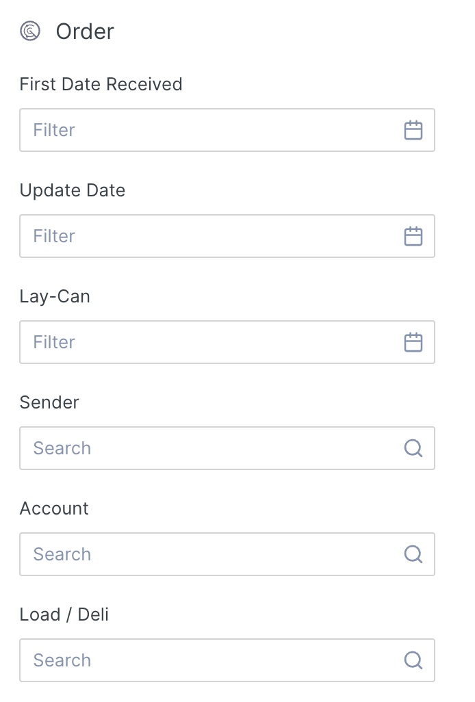The image size is (475, 702).
Task: Click the Lay-Can calendar icon
Action: click(x=413, y=342)
